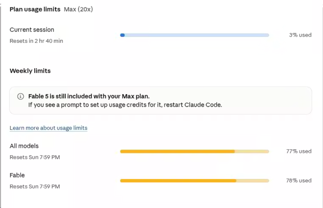Click the info icon in the Fable notice
Viewport: 323px width, 208px height.
[21, 96]
